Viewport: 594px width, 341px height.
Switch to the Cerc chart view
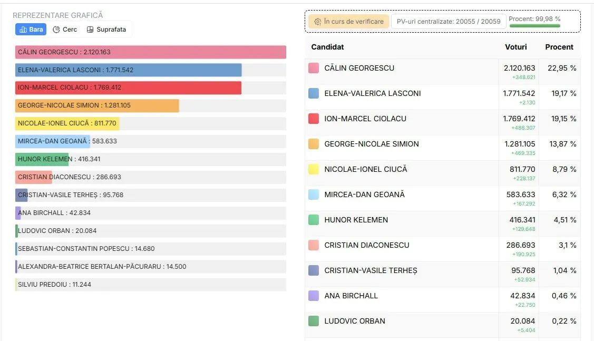pos(65,30)
